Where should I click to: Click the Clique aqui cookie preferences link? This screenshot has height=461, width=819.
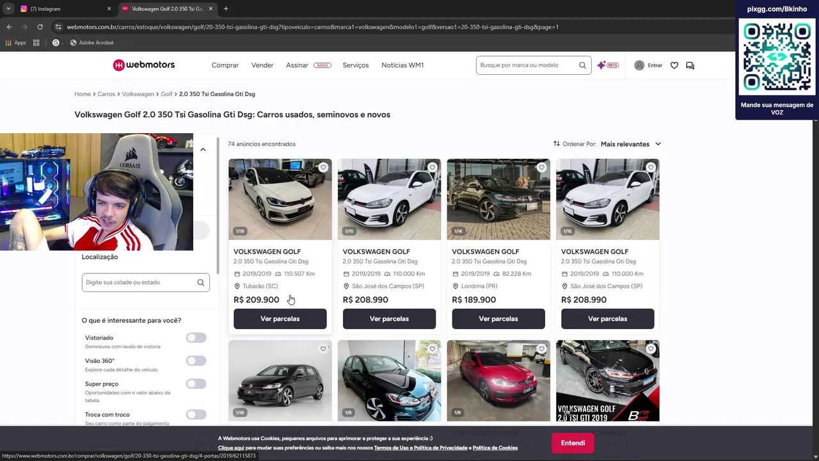coord(231,448)
